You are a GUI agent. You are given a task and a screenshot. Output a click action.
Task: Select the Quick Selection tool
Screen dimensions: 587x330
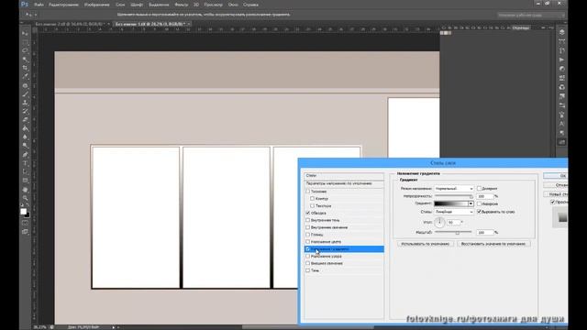[x=25, y=59]
